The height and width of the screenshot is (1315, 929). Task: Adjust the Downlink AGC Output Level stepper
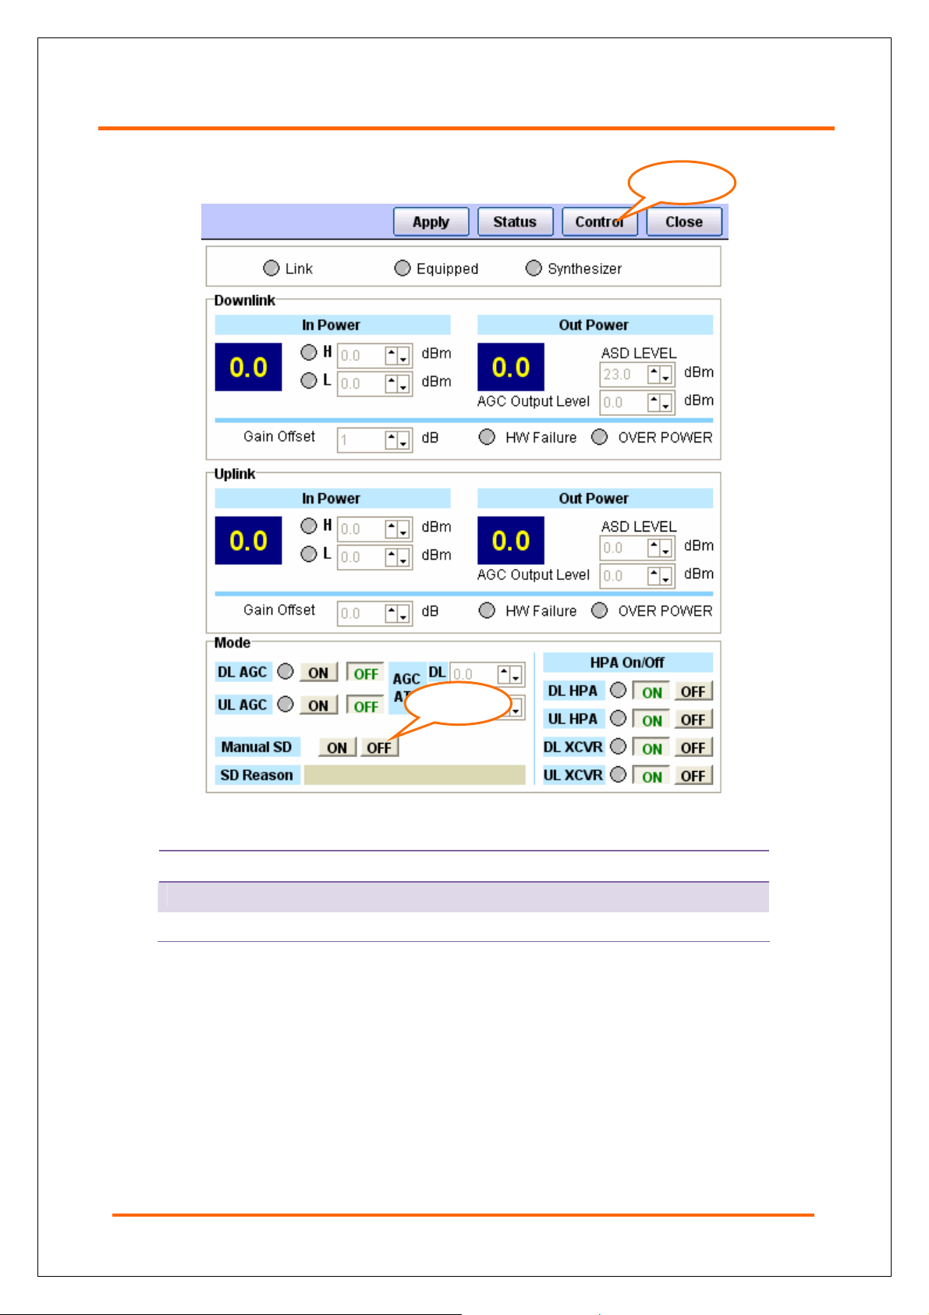point(661,403)
